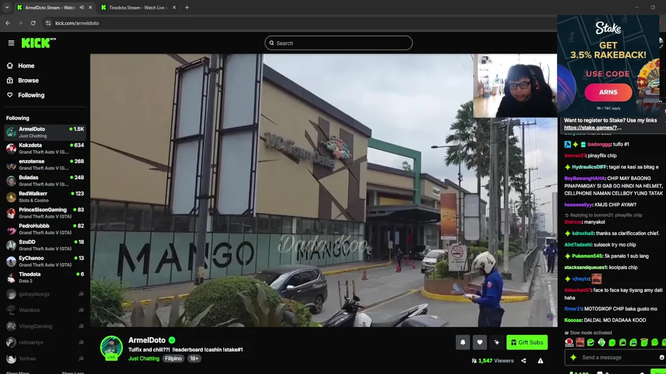Click the streamer webcam overlay
This screenshot has width=666, height=374.
click(515, 85)
